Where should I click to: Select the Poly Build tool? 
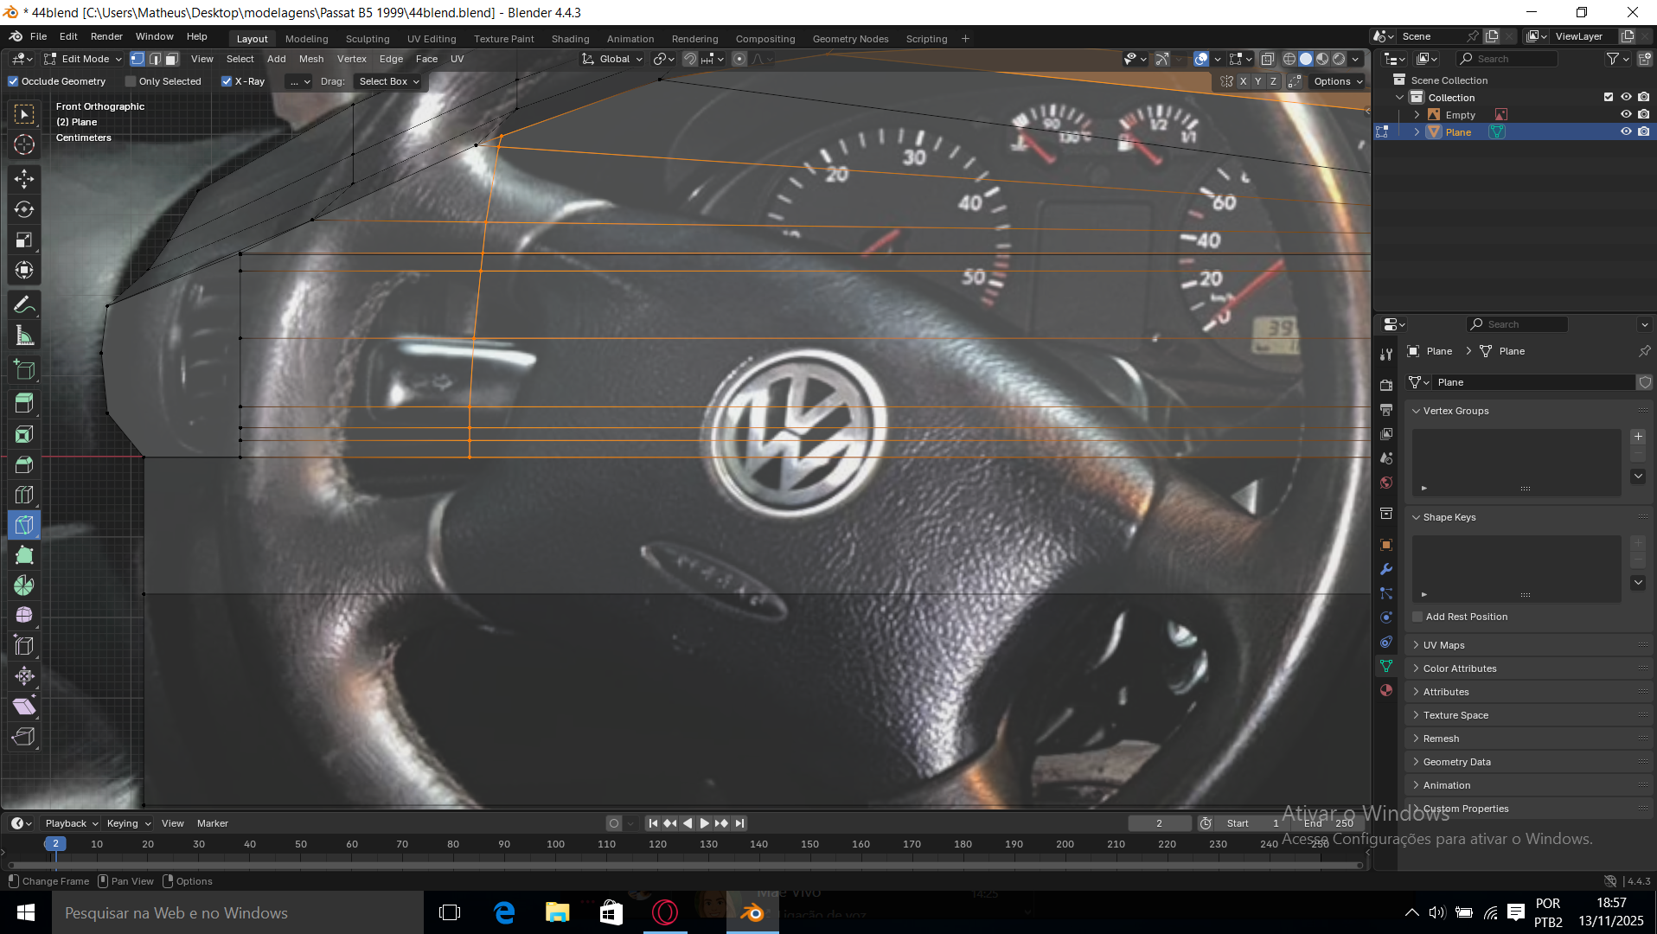click(x=24, y=555)
